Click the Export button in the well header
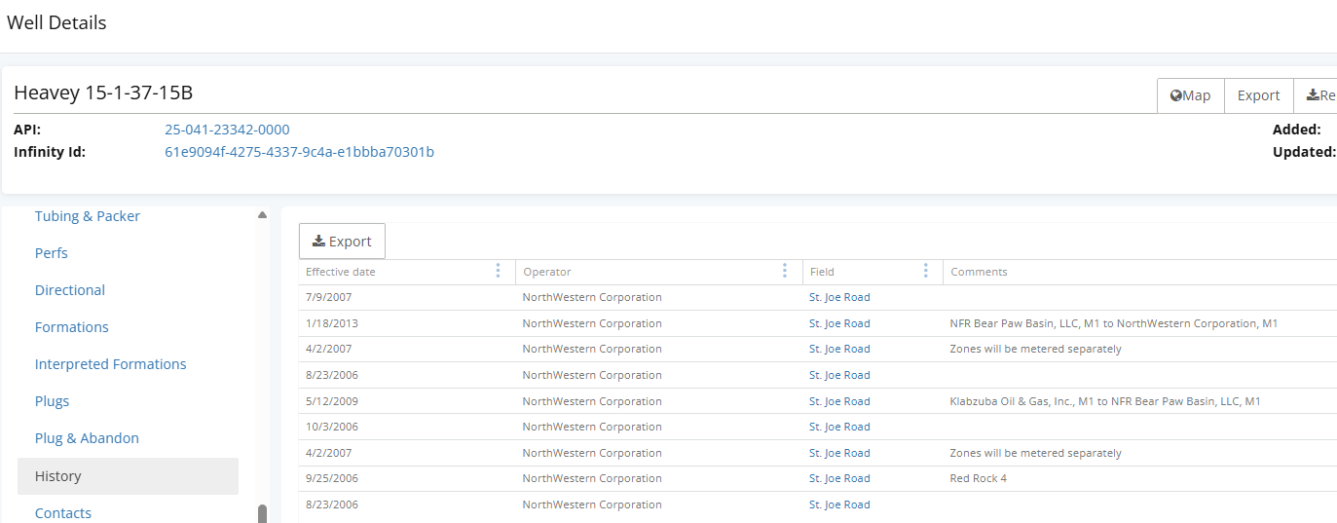Screen dimensions: 1337x523 click(x=1258, y=95)
